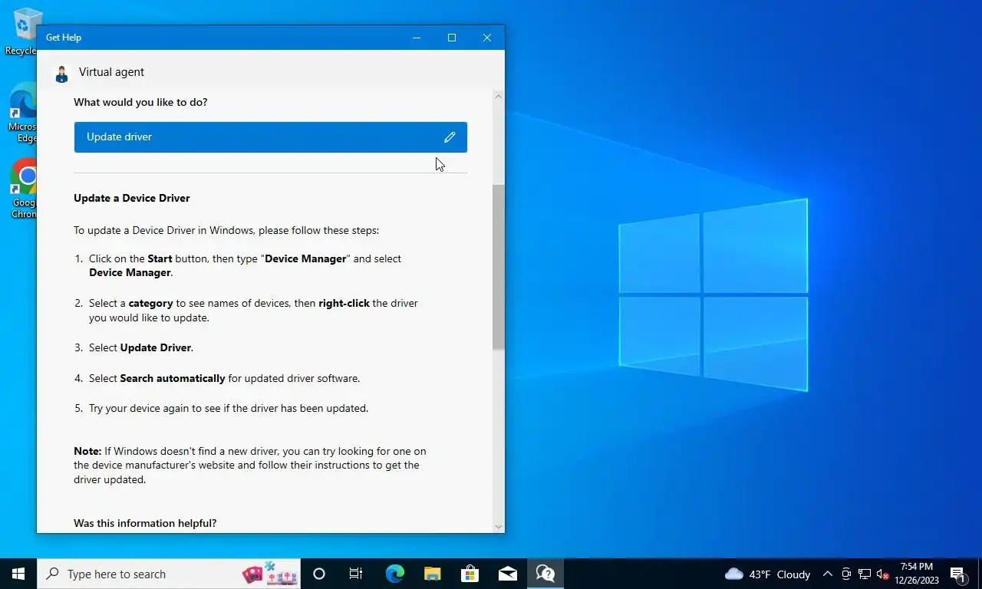Image resolution: width=982 pixels, height=589 pixels.
Task: Open Task View from the taskbar
Action: (356, 574)
